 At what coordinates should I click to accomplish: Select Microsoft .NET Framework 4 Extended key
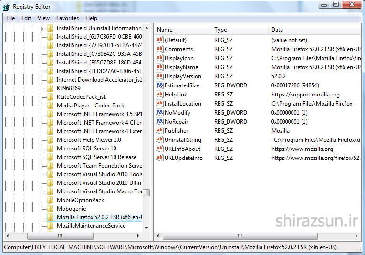tap(99, 131)
